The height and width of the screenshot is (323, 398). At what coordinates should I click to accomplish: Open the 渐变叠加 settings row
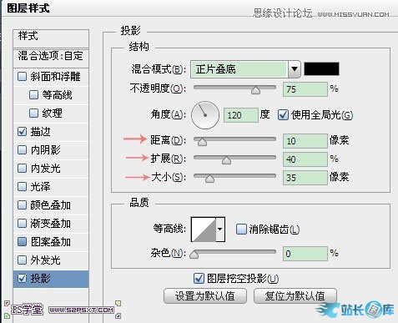[51, 224]
